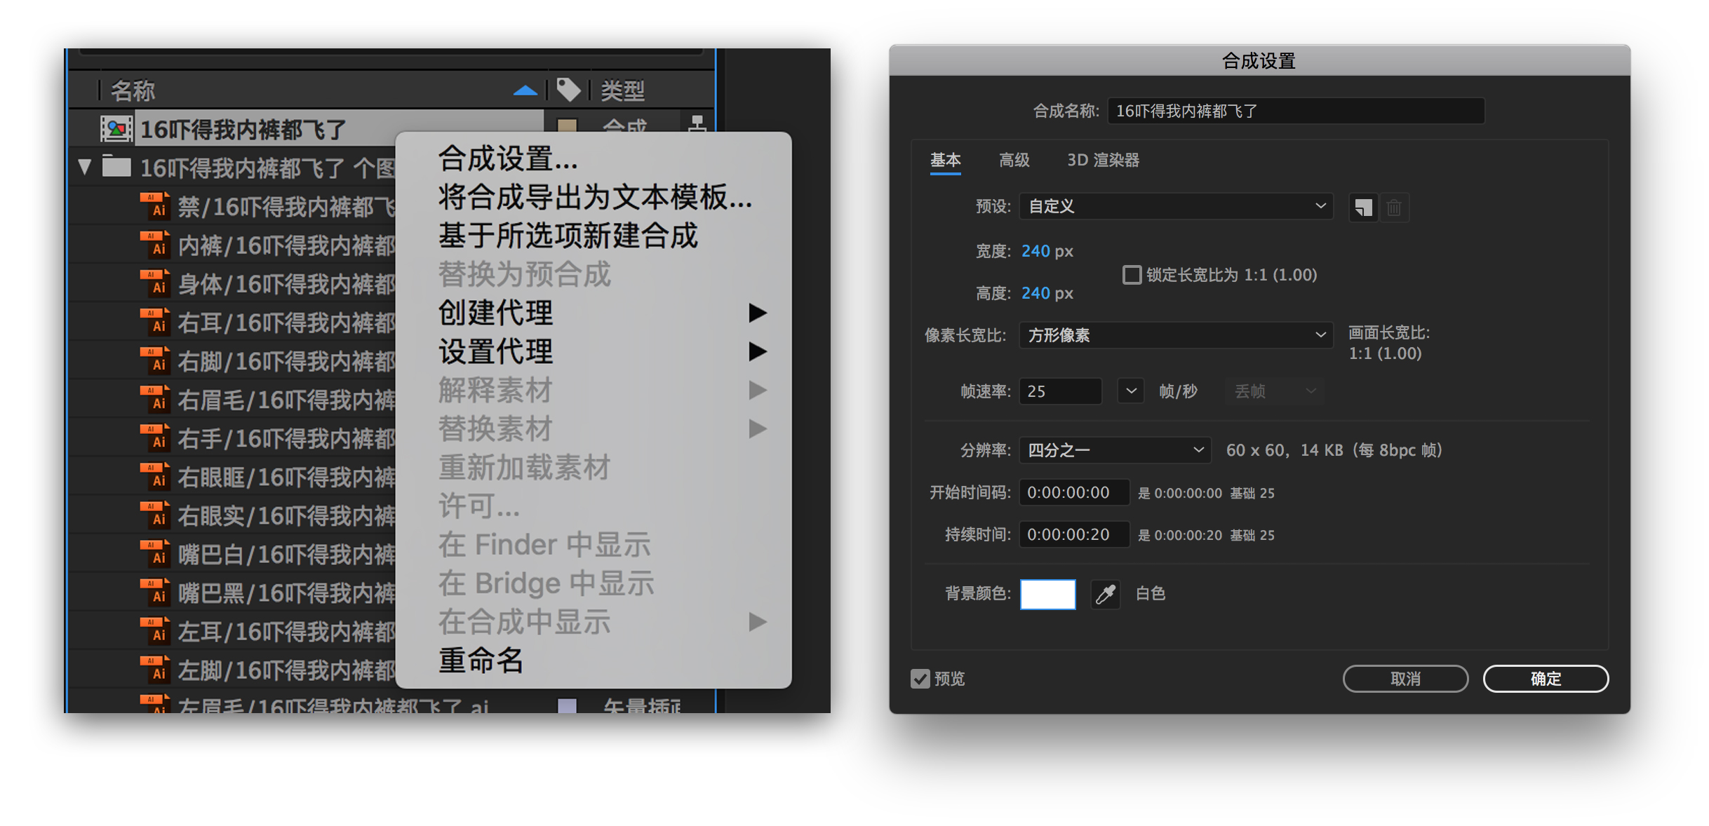Click the label tag icon in the column header
Image resolution: width=1709 pixels, height=826 pixels.
[568, 89]
